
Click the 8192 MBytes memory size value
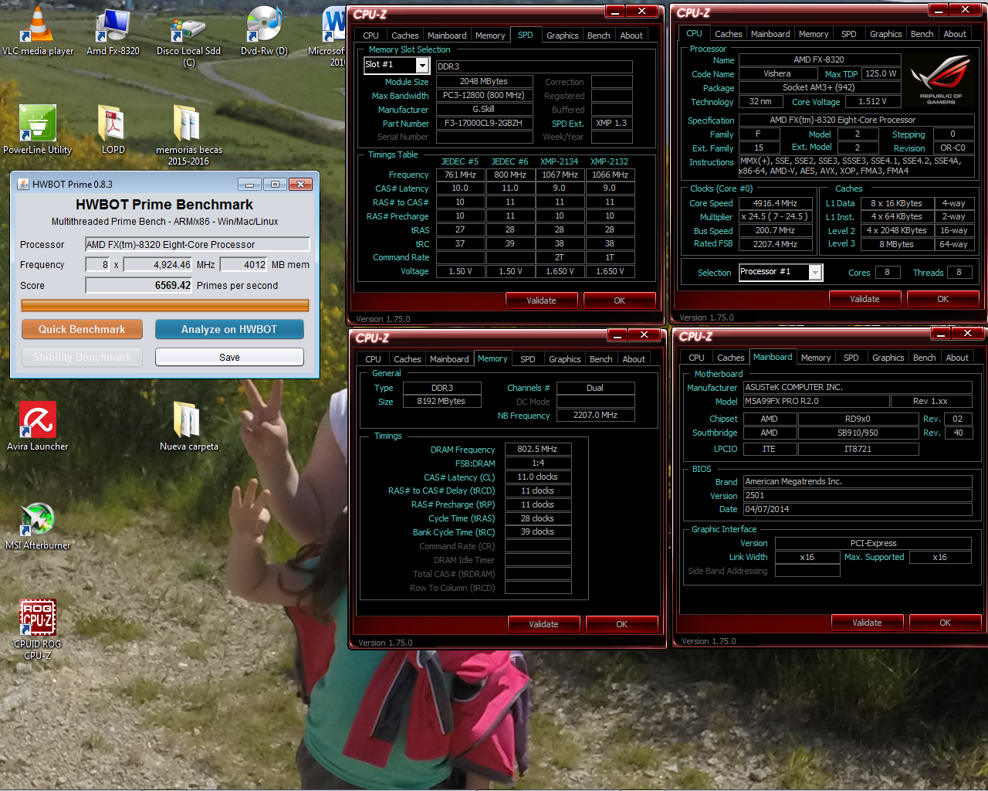click(442, 401)
